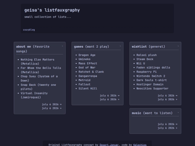
Task: Click Faden siblings dolls wishlist item
Action: pos(153,67)
